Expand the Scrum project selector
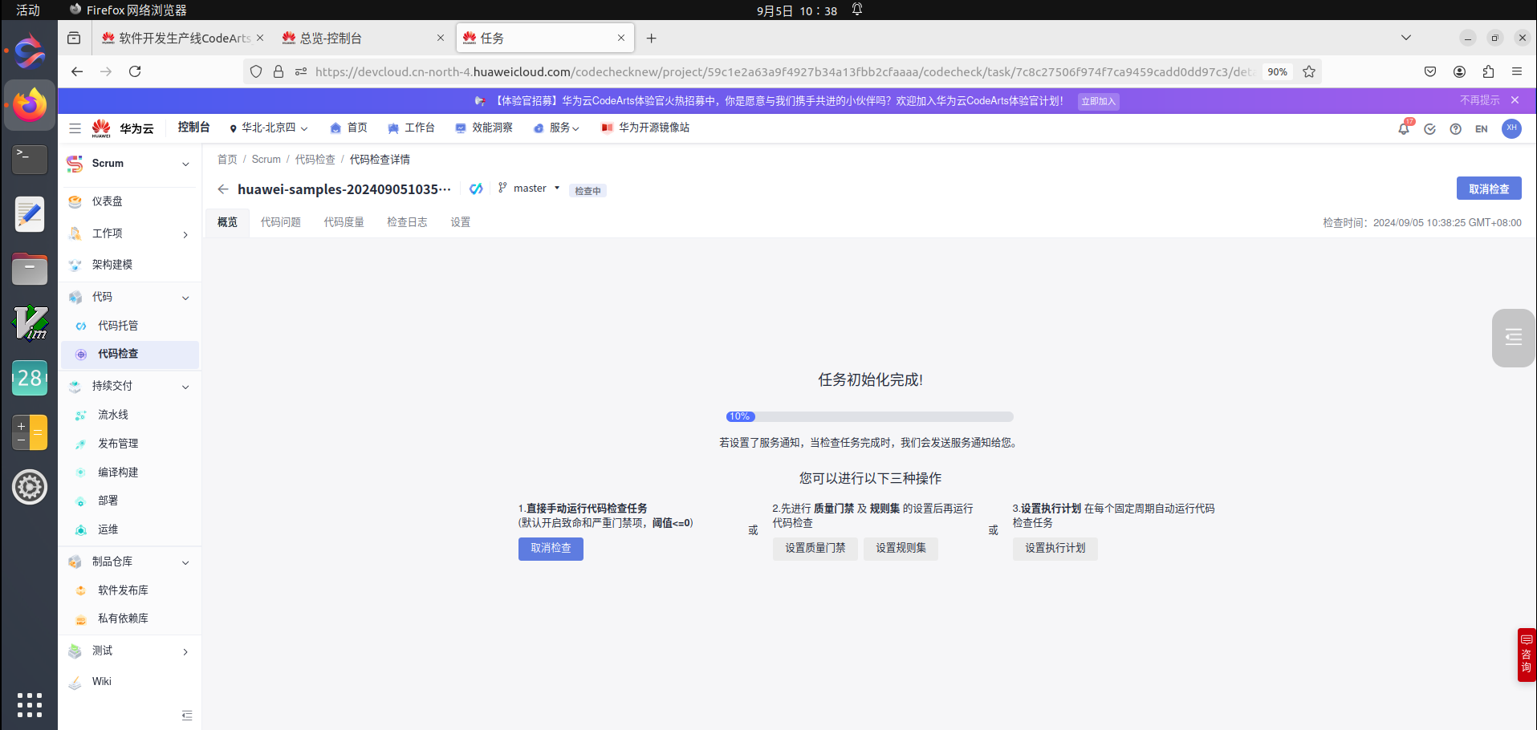This screenshot has width=1537, height=730. 185,164
